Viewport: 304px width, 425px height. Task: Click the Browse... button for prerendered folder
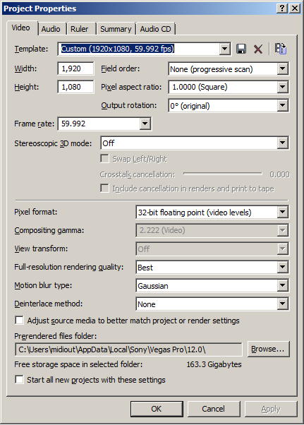(268, 349)
